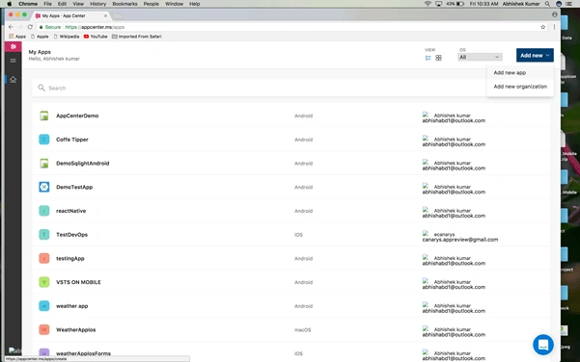Go back in Chrome
The height and width of the screenshot is (362, 580).
11,27
